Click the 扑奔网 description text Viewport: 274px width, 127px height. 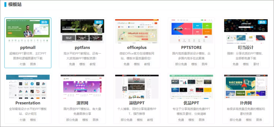(x=246, y=112)
